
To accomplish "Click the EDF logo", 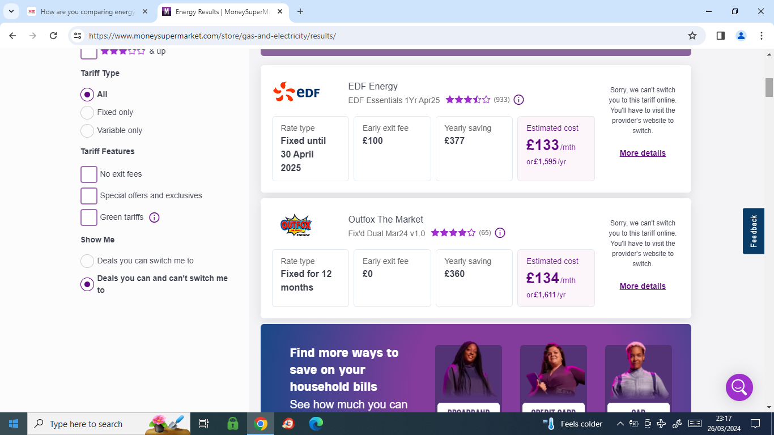I will point(297,92).
